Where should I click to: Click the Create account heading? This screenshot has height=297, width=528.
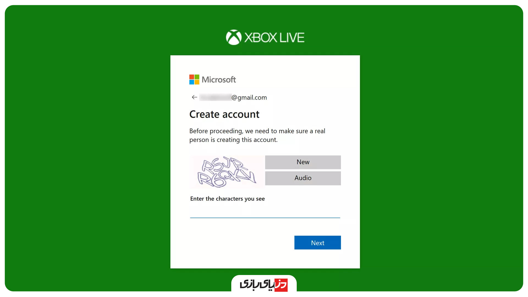click(x=224, y=114)
